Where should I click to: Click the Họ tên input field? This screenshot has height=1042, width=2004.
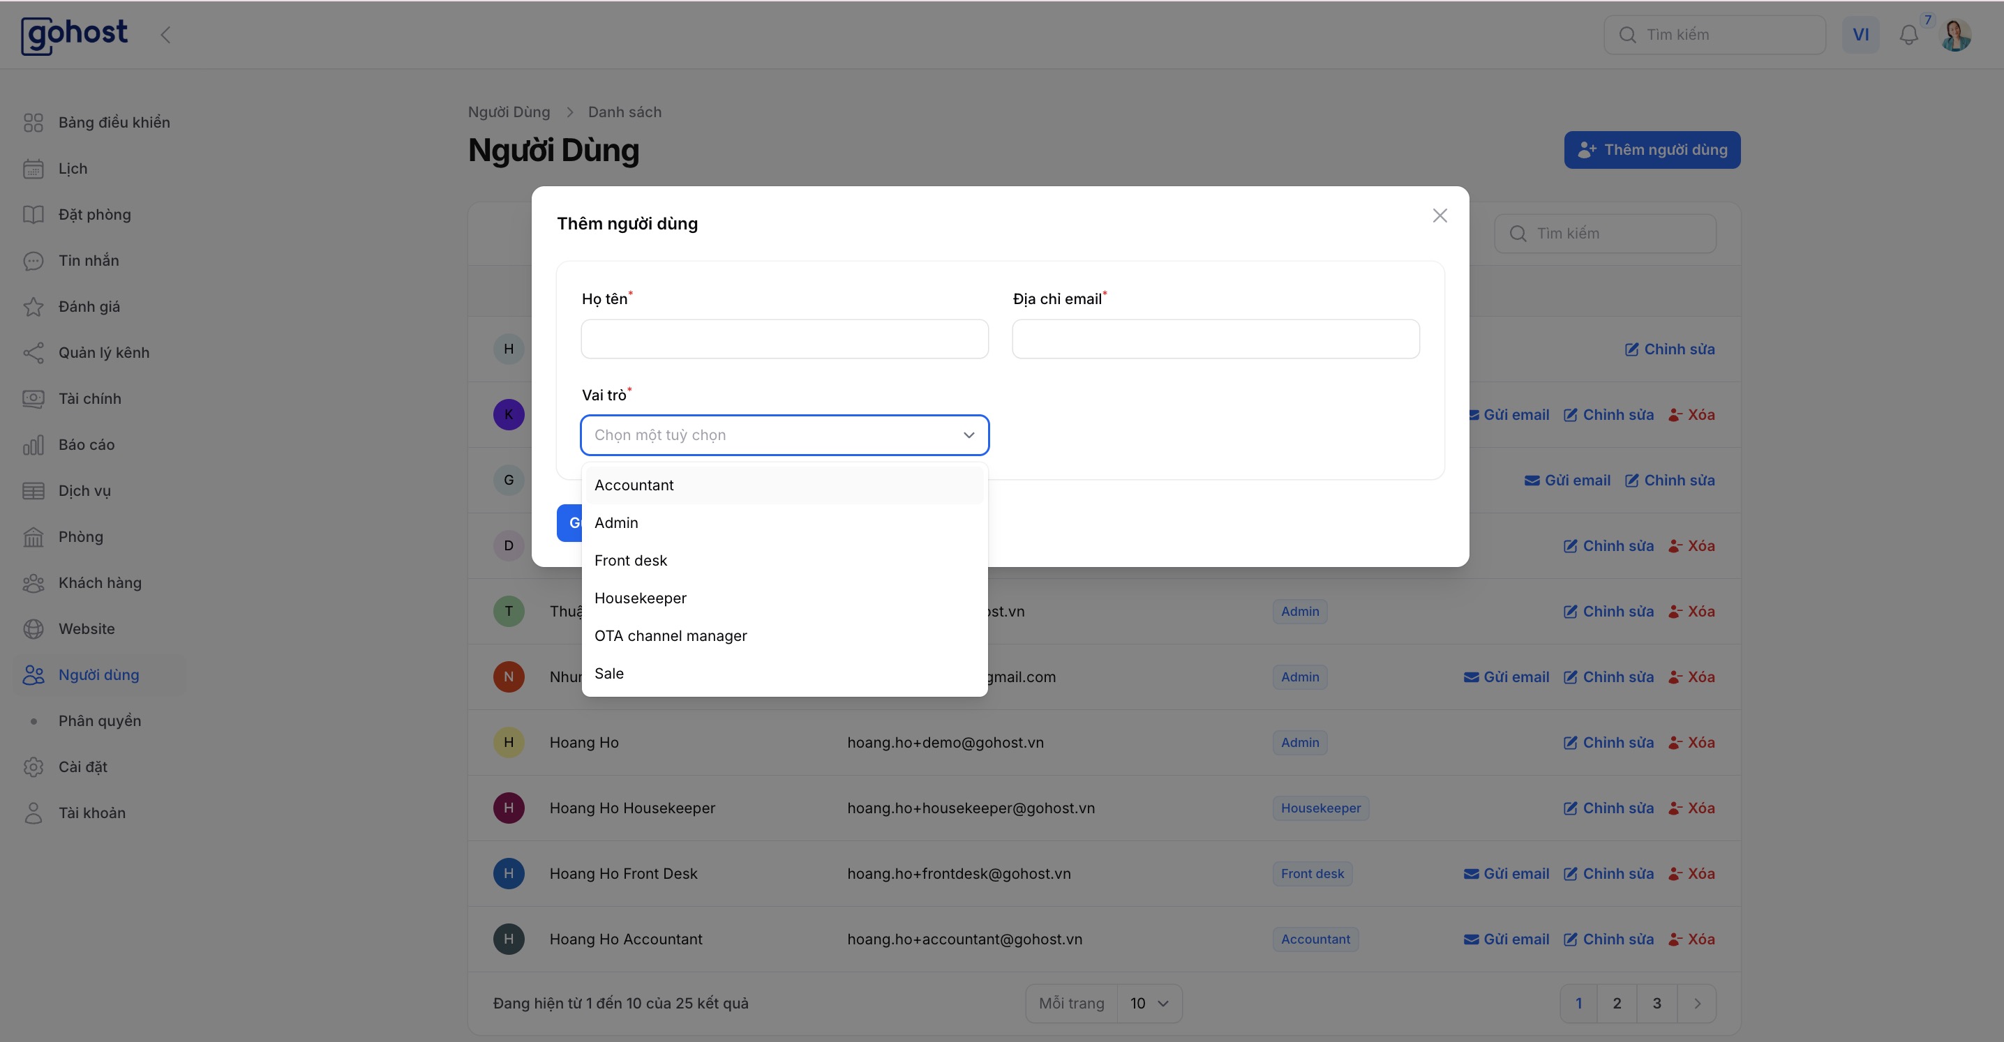coord(784,339)
